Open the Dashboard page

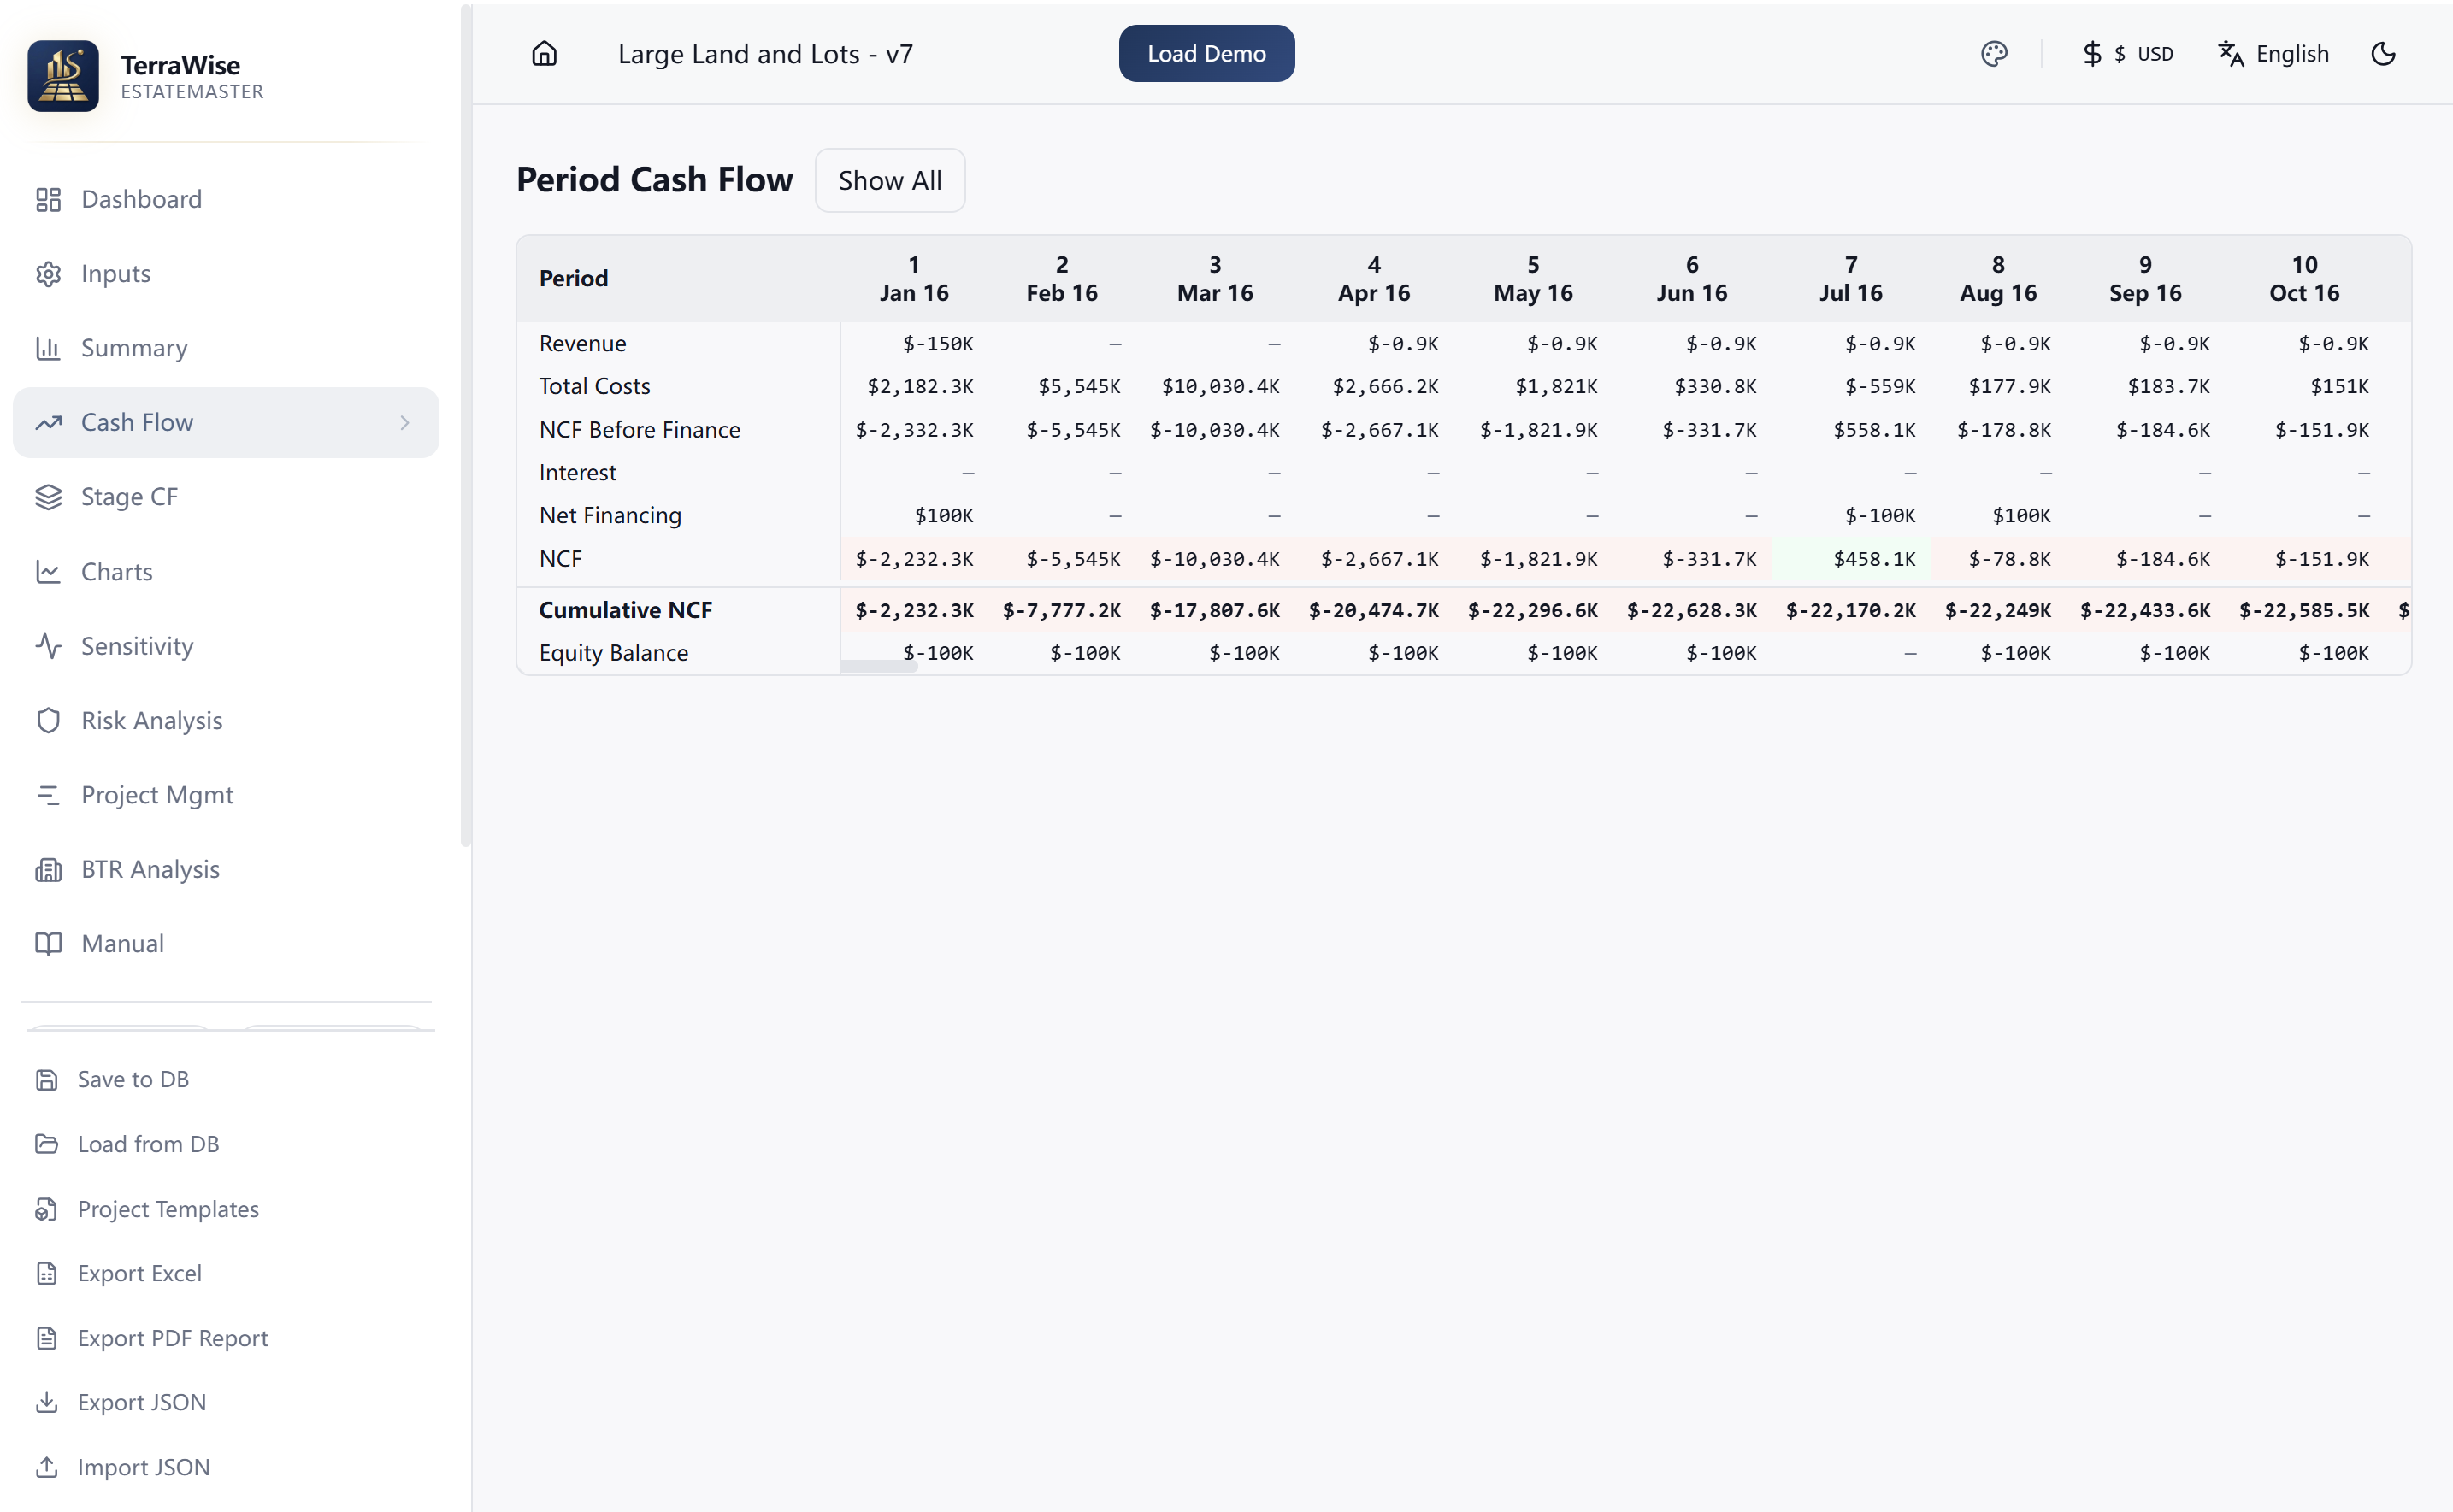click(x=141, y=200)
